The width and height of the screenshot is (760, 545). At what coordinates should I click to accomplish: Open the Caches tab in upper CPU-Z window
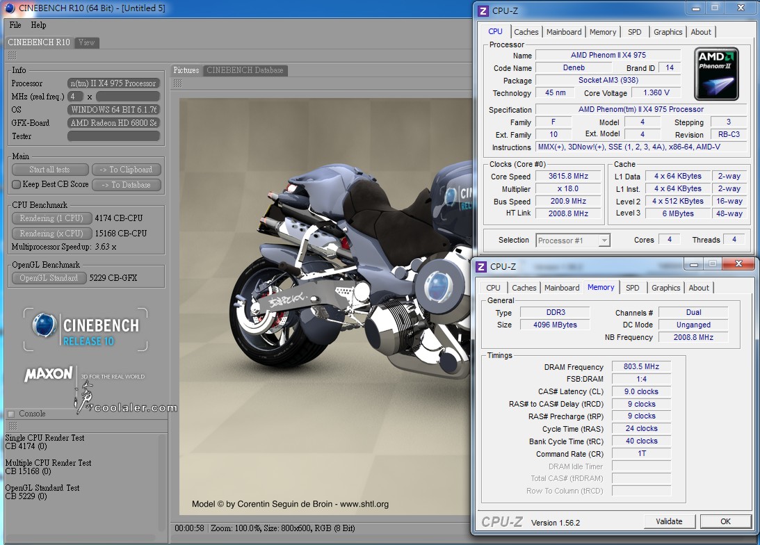(x=526, y=32)
